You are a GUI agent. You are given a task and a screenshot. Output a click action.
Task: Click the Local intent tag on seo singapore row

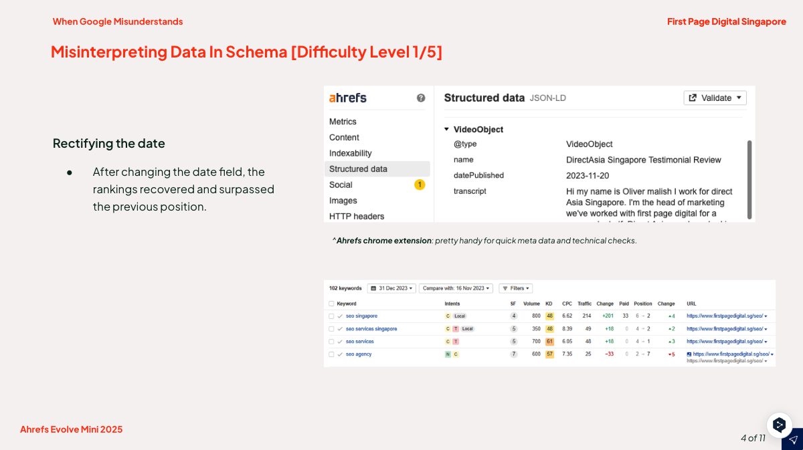[459, 316]
